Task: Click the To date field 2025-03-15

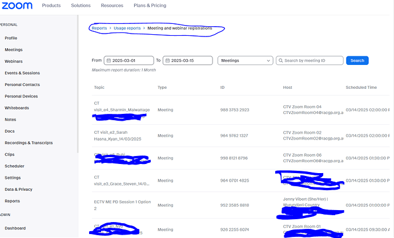Action: pyautogui.click(x=188, y=60)
